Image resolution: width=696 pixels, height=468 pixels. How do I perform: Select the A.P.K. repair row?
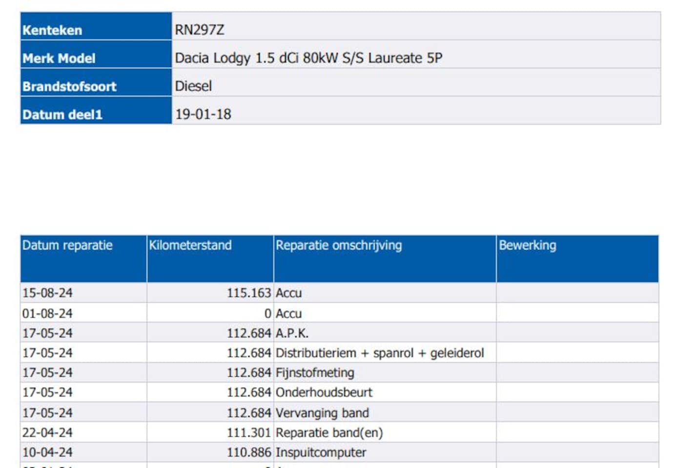tap(339, 332)
